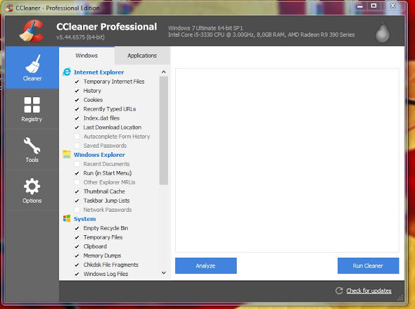Switch to the Windows tab
The height and width of the screenshot is (309, 415).
point(86,56)
